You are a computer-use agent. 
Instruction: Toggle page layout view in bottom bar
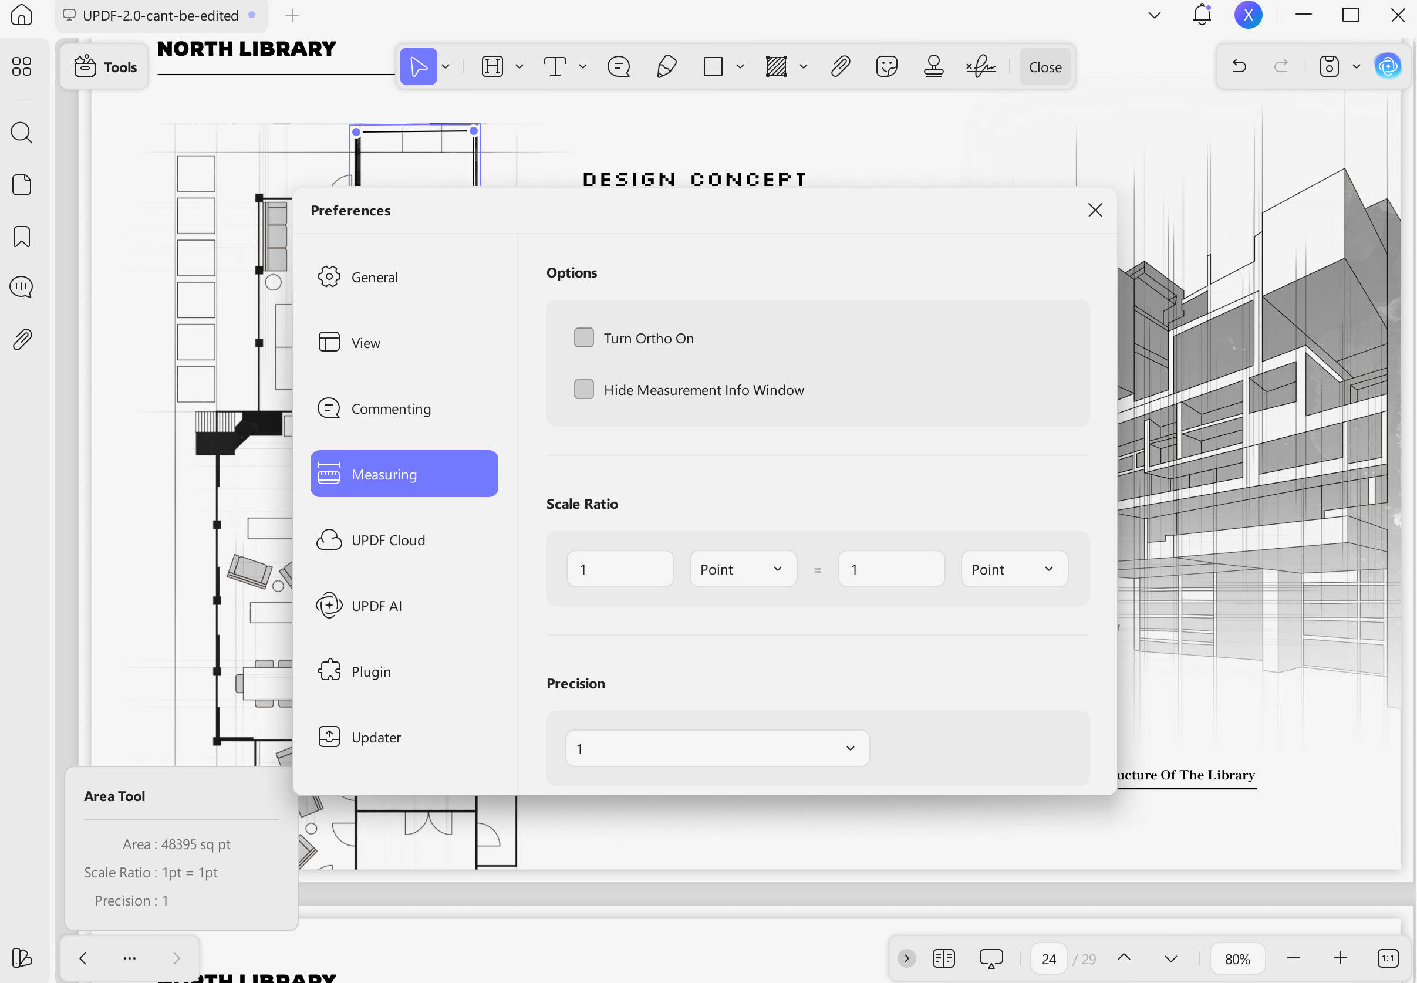coord(944,958)
